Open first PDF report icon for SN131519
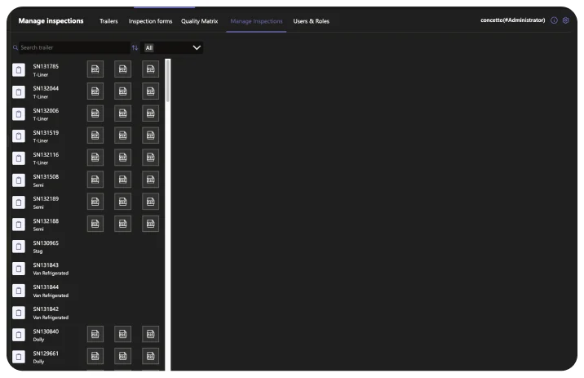The width and height of the screenshot is (584, 378). pyautogui.click(x=95, y=136)
